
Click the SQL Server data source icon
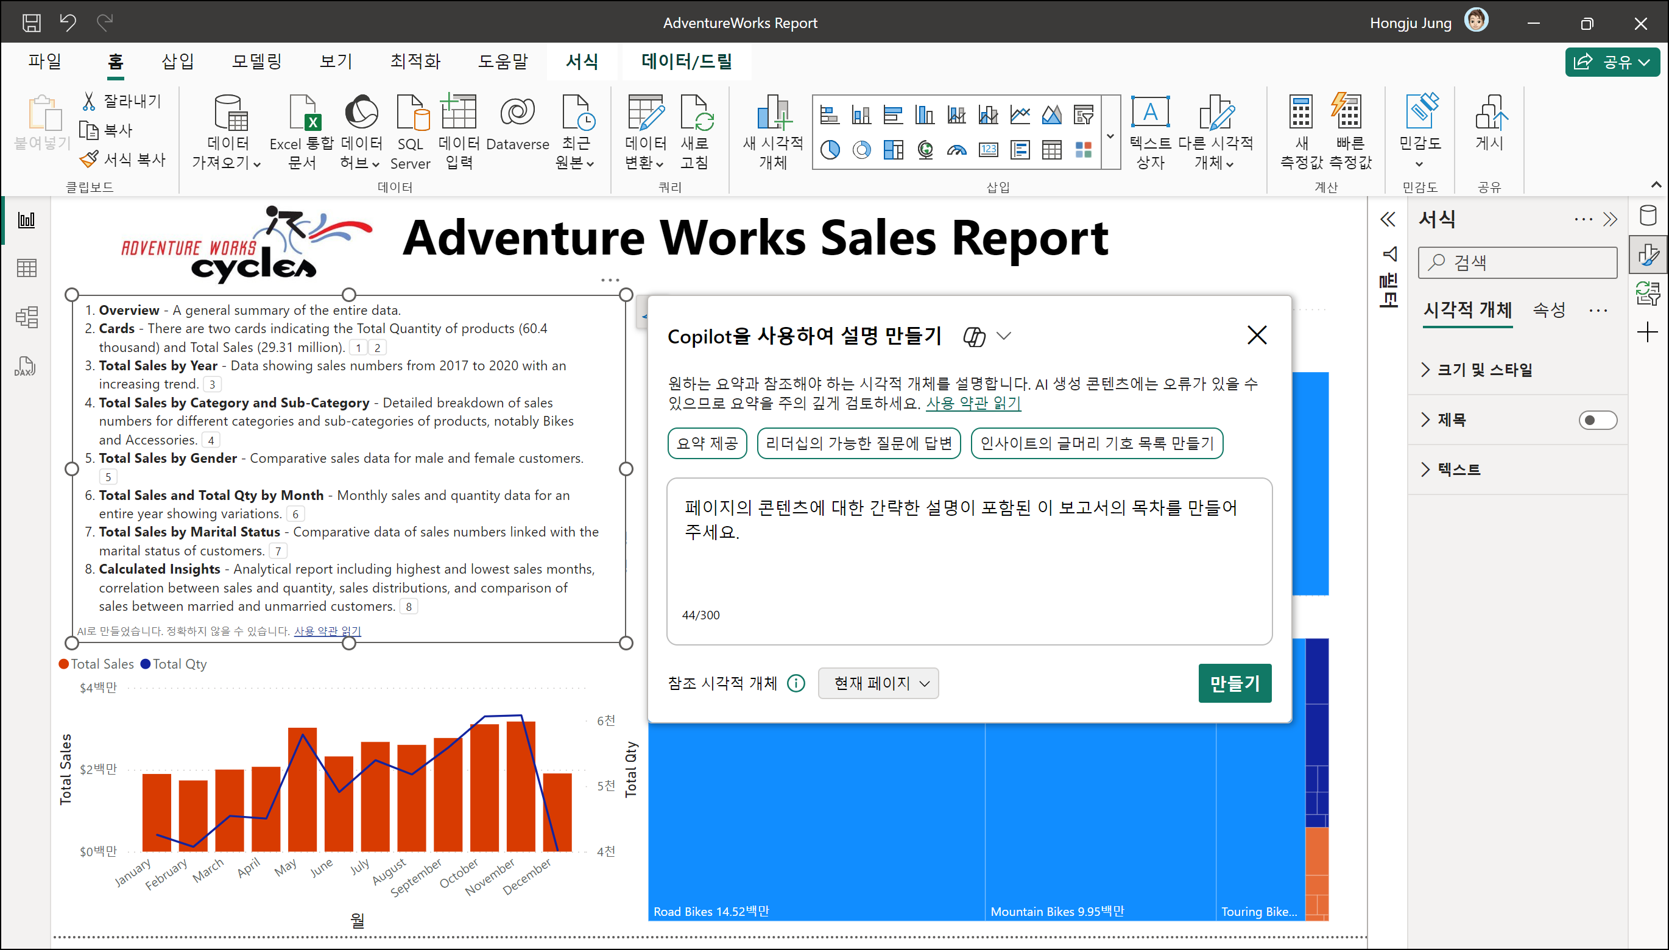411,131
